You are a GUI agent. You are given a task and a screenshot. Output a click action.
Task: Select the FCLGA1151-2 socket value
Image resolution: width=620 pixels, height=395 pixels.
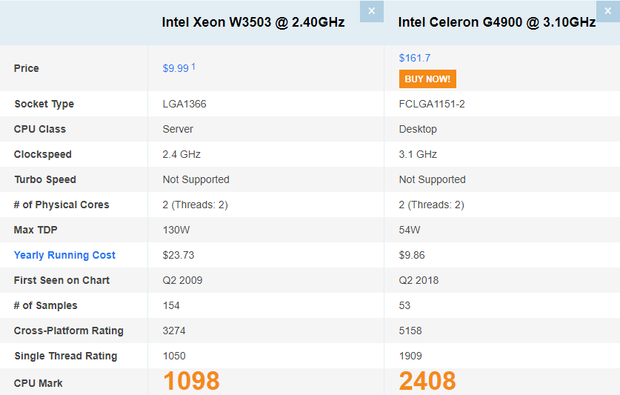432,104
